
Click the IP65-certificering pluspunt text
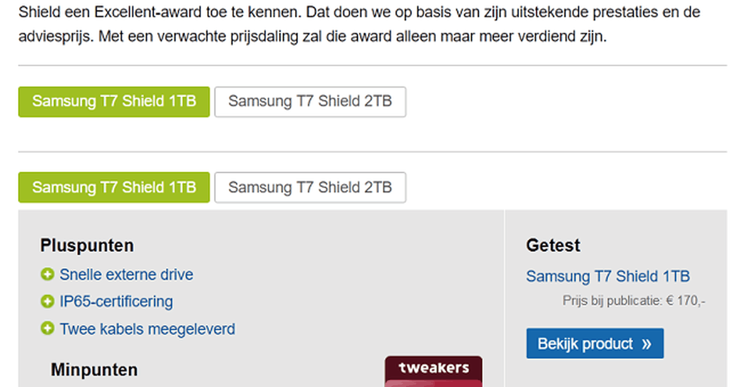[x=116, y=302]
